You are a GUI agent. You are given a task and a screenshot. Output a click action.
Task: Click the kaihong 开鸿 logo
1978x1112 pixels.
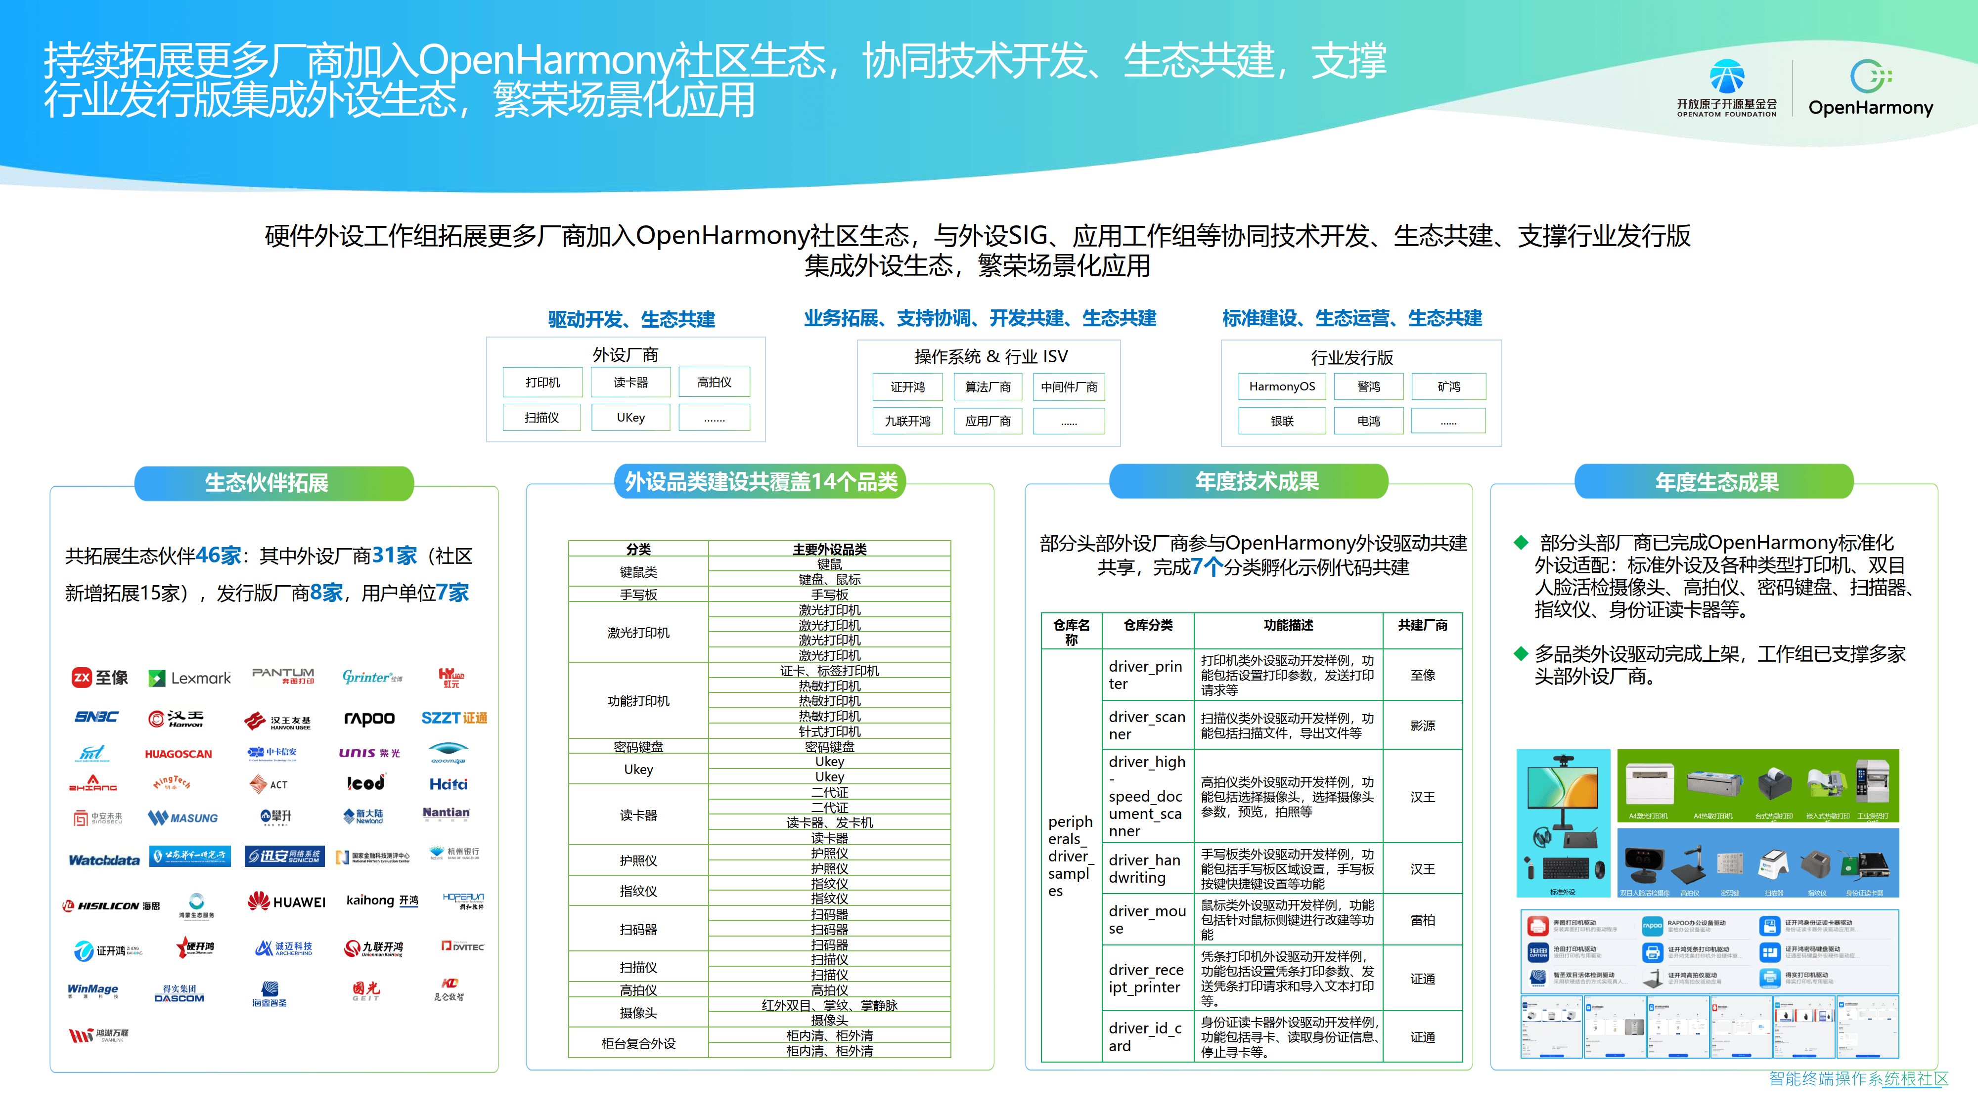382,900
